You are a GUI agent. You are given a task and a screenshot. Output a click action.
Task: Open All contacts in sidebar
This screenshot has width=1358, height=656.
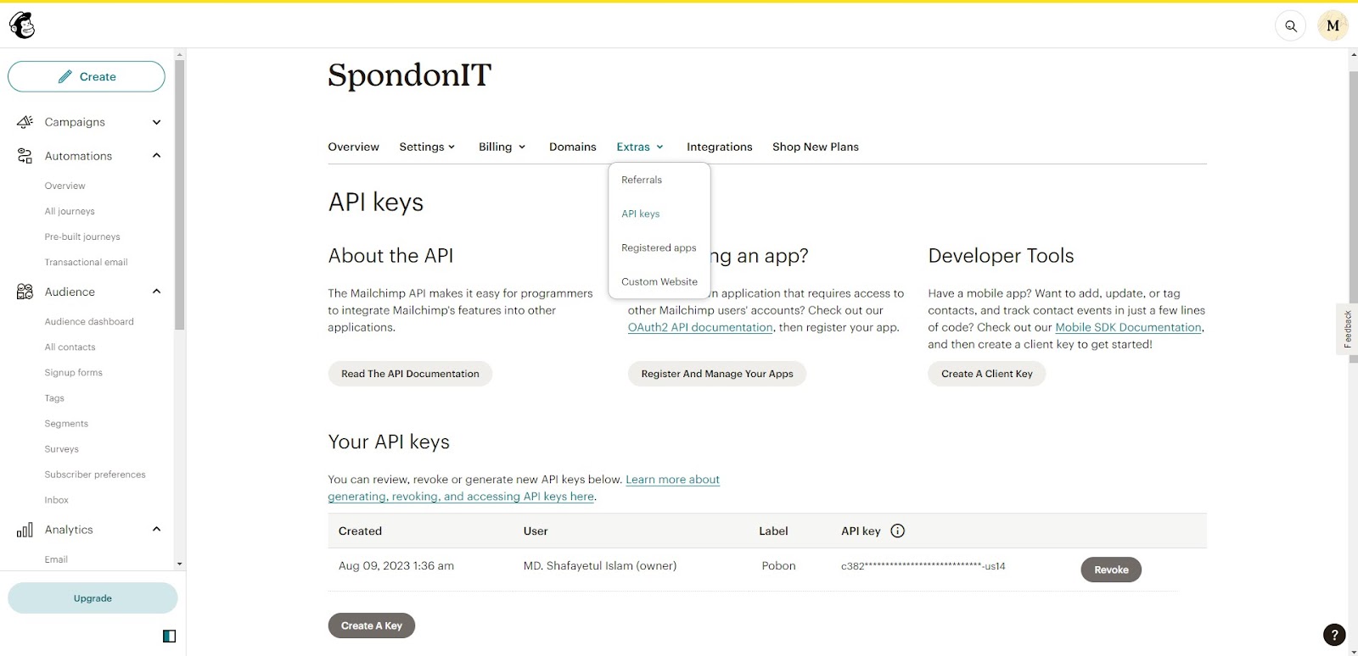70,347
